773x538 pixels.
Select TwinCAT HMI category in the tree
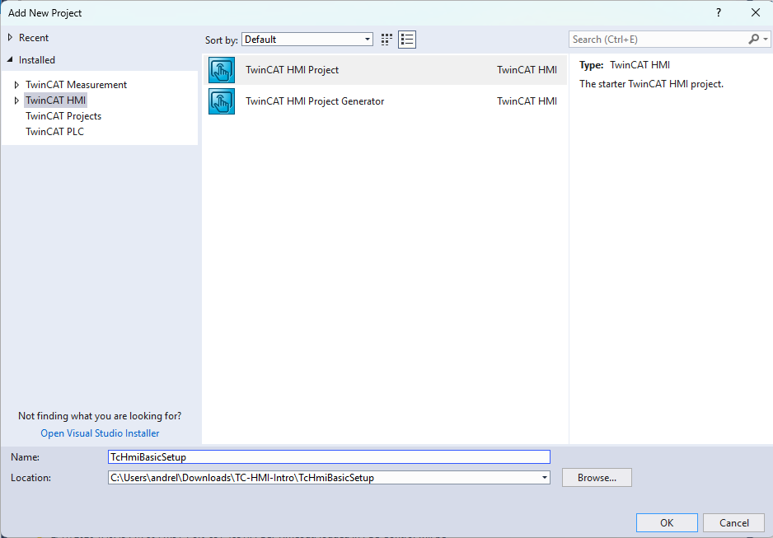56,101
